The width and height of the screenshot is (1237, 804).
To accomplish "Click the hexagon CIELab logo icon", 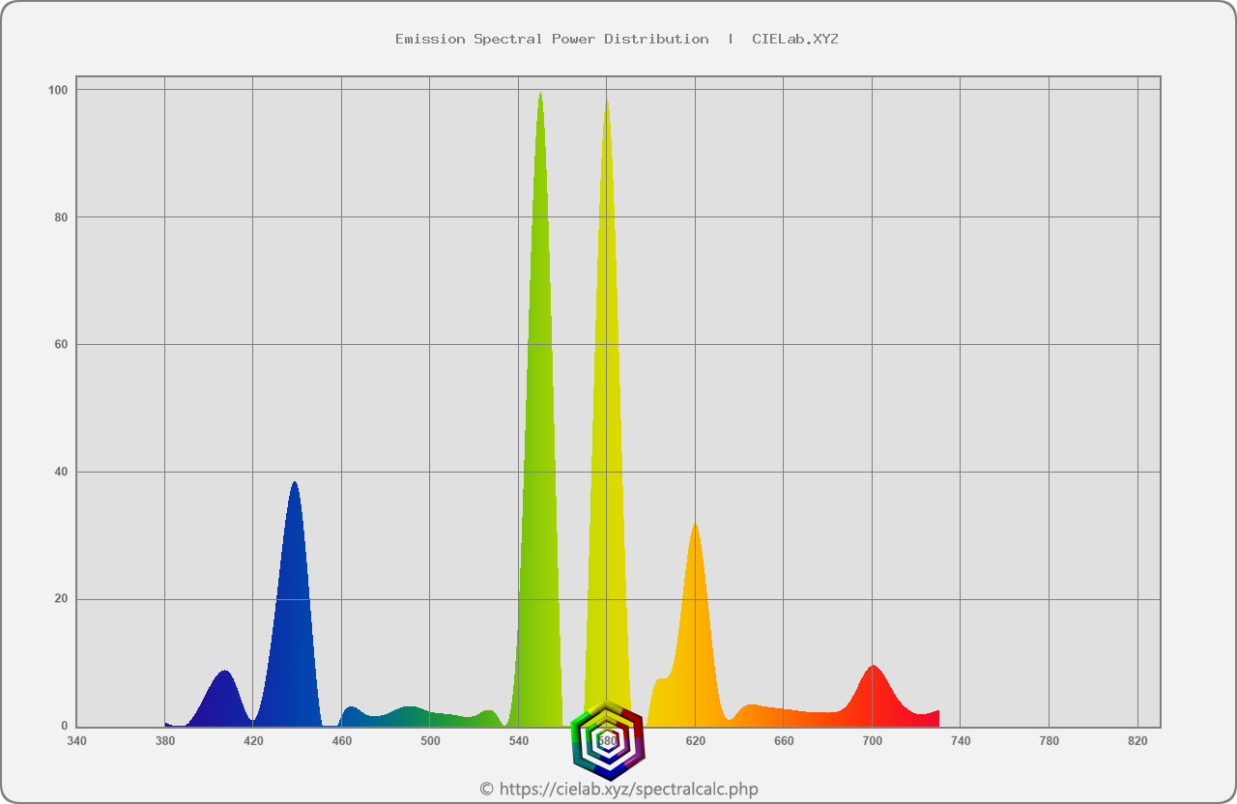I will click(607, 741).
